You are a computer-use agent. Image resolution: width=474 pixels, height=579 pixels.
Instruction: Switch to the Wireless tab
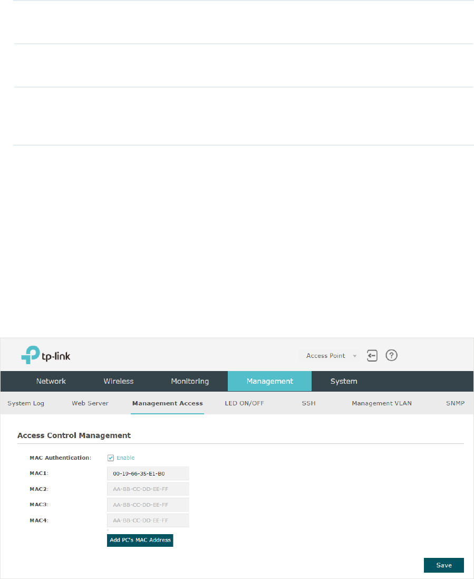pos(119,381)
